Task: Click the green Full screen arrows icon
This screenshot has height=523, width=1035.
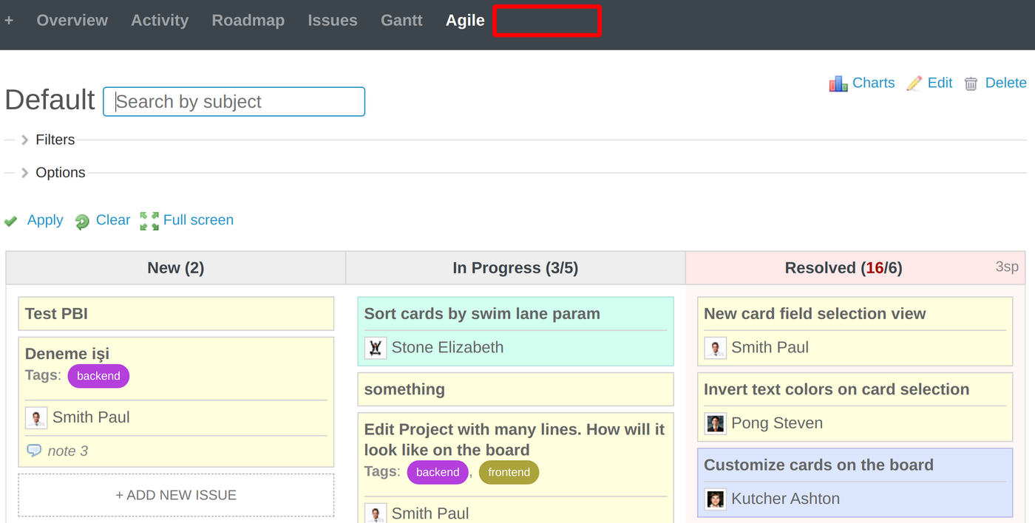Action: 148,220
